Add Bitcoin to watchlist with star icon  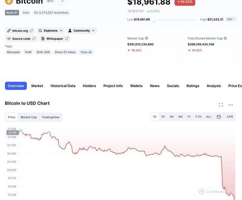62,2
